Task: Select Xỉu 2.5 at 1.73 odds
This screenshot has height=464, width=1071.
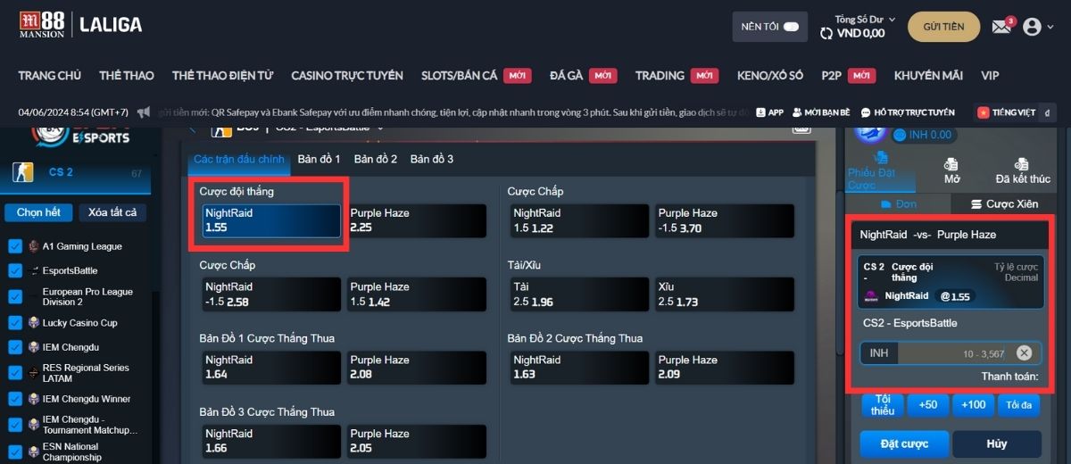Action: [724, 294]
